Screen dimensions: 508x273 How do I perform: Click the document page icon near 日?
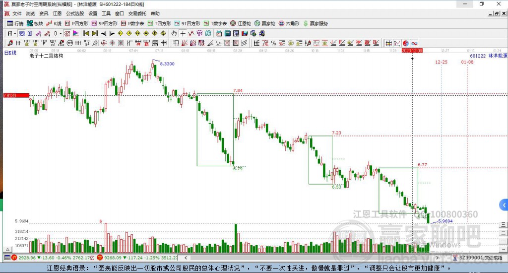click(x=30, y=33)
